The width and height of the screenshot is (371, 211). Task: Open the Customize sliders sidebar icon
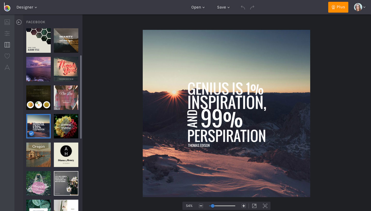click(7, 33)
